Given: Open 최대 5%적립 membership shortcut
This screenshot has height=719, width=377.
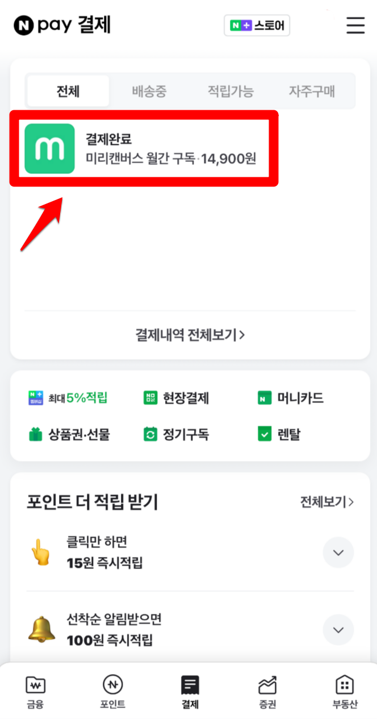Looking at the screenshot, I should click(x=68, y=398).
